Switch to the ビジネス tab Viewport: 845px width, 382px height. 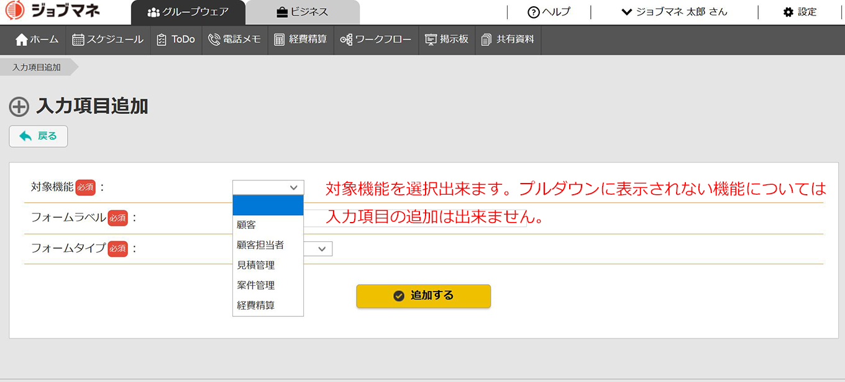coord(303,12)
